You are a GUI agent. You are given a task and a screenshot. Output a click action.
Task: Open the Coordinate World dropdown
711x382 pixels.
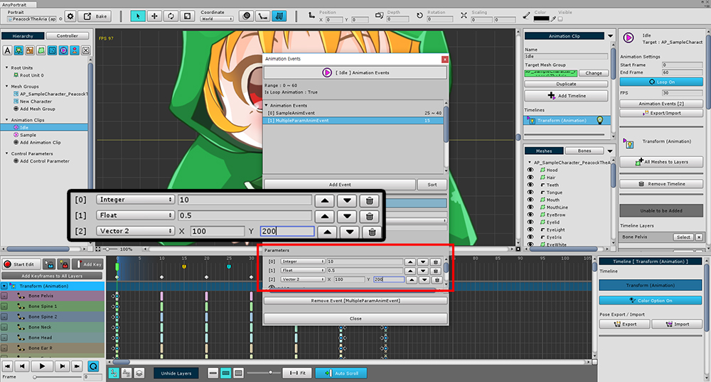pyautogui.click(x=217, y=19)
